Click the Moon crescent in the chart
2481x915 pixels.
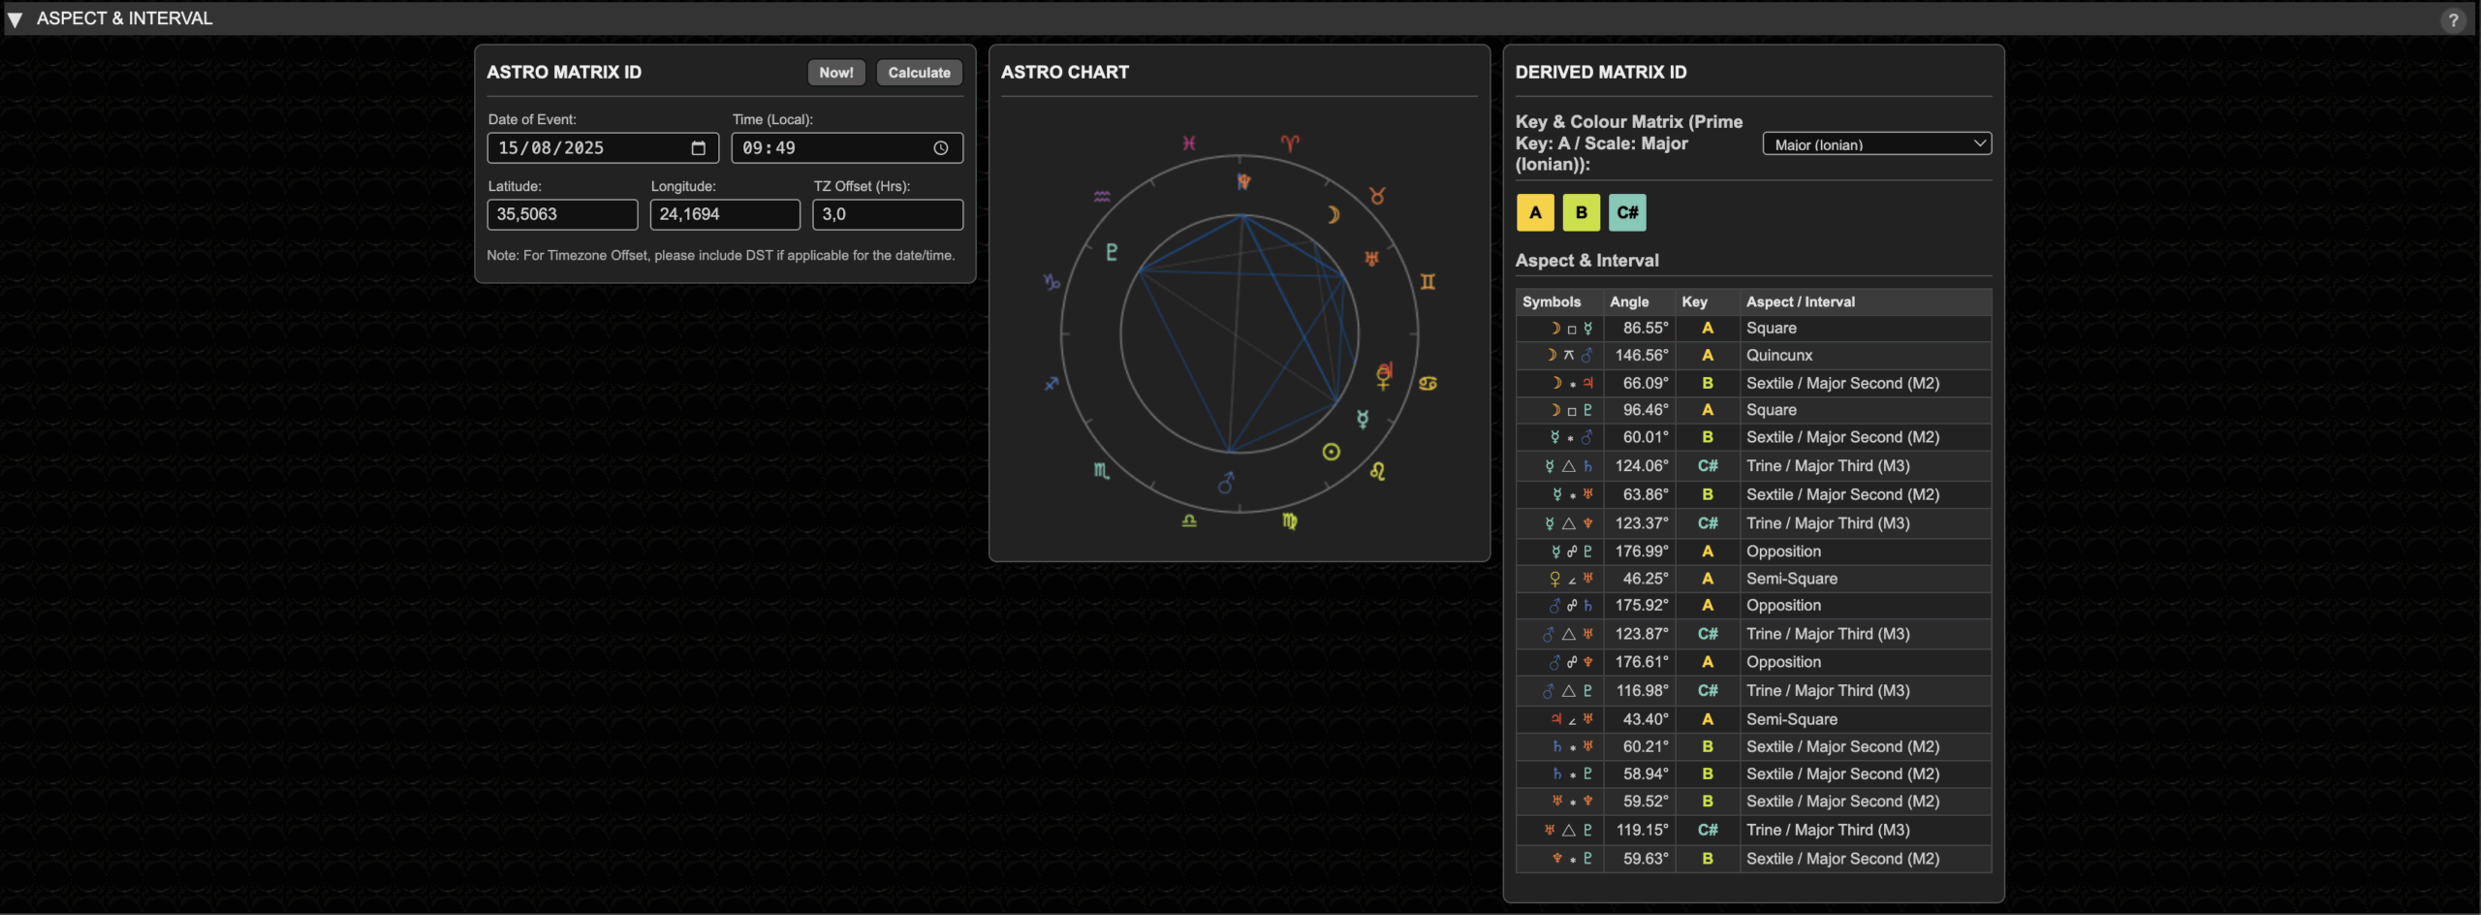click(1334, 214)
